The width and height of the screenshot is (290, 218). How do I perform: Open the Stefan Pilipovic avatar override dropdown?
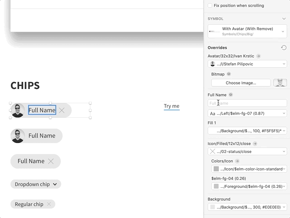(x=247, y=64)
